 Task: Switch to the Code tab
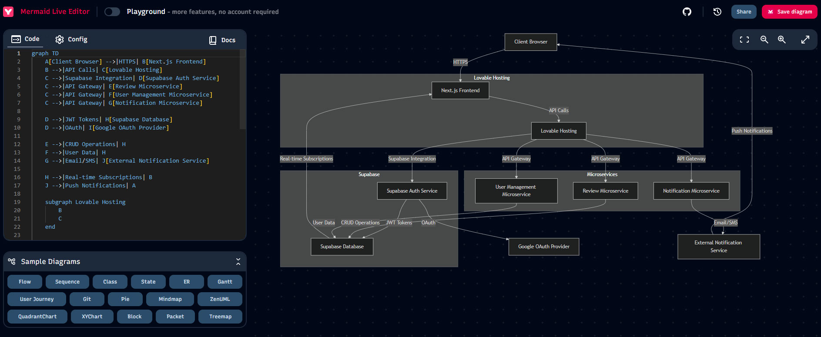pyautogui.click(x=25, y=39)
